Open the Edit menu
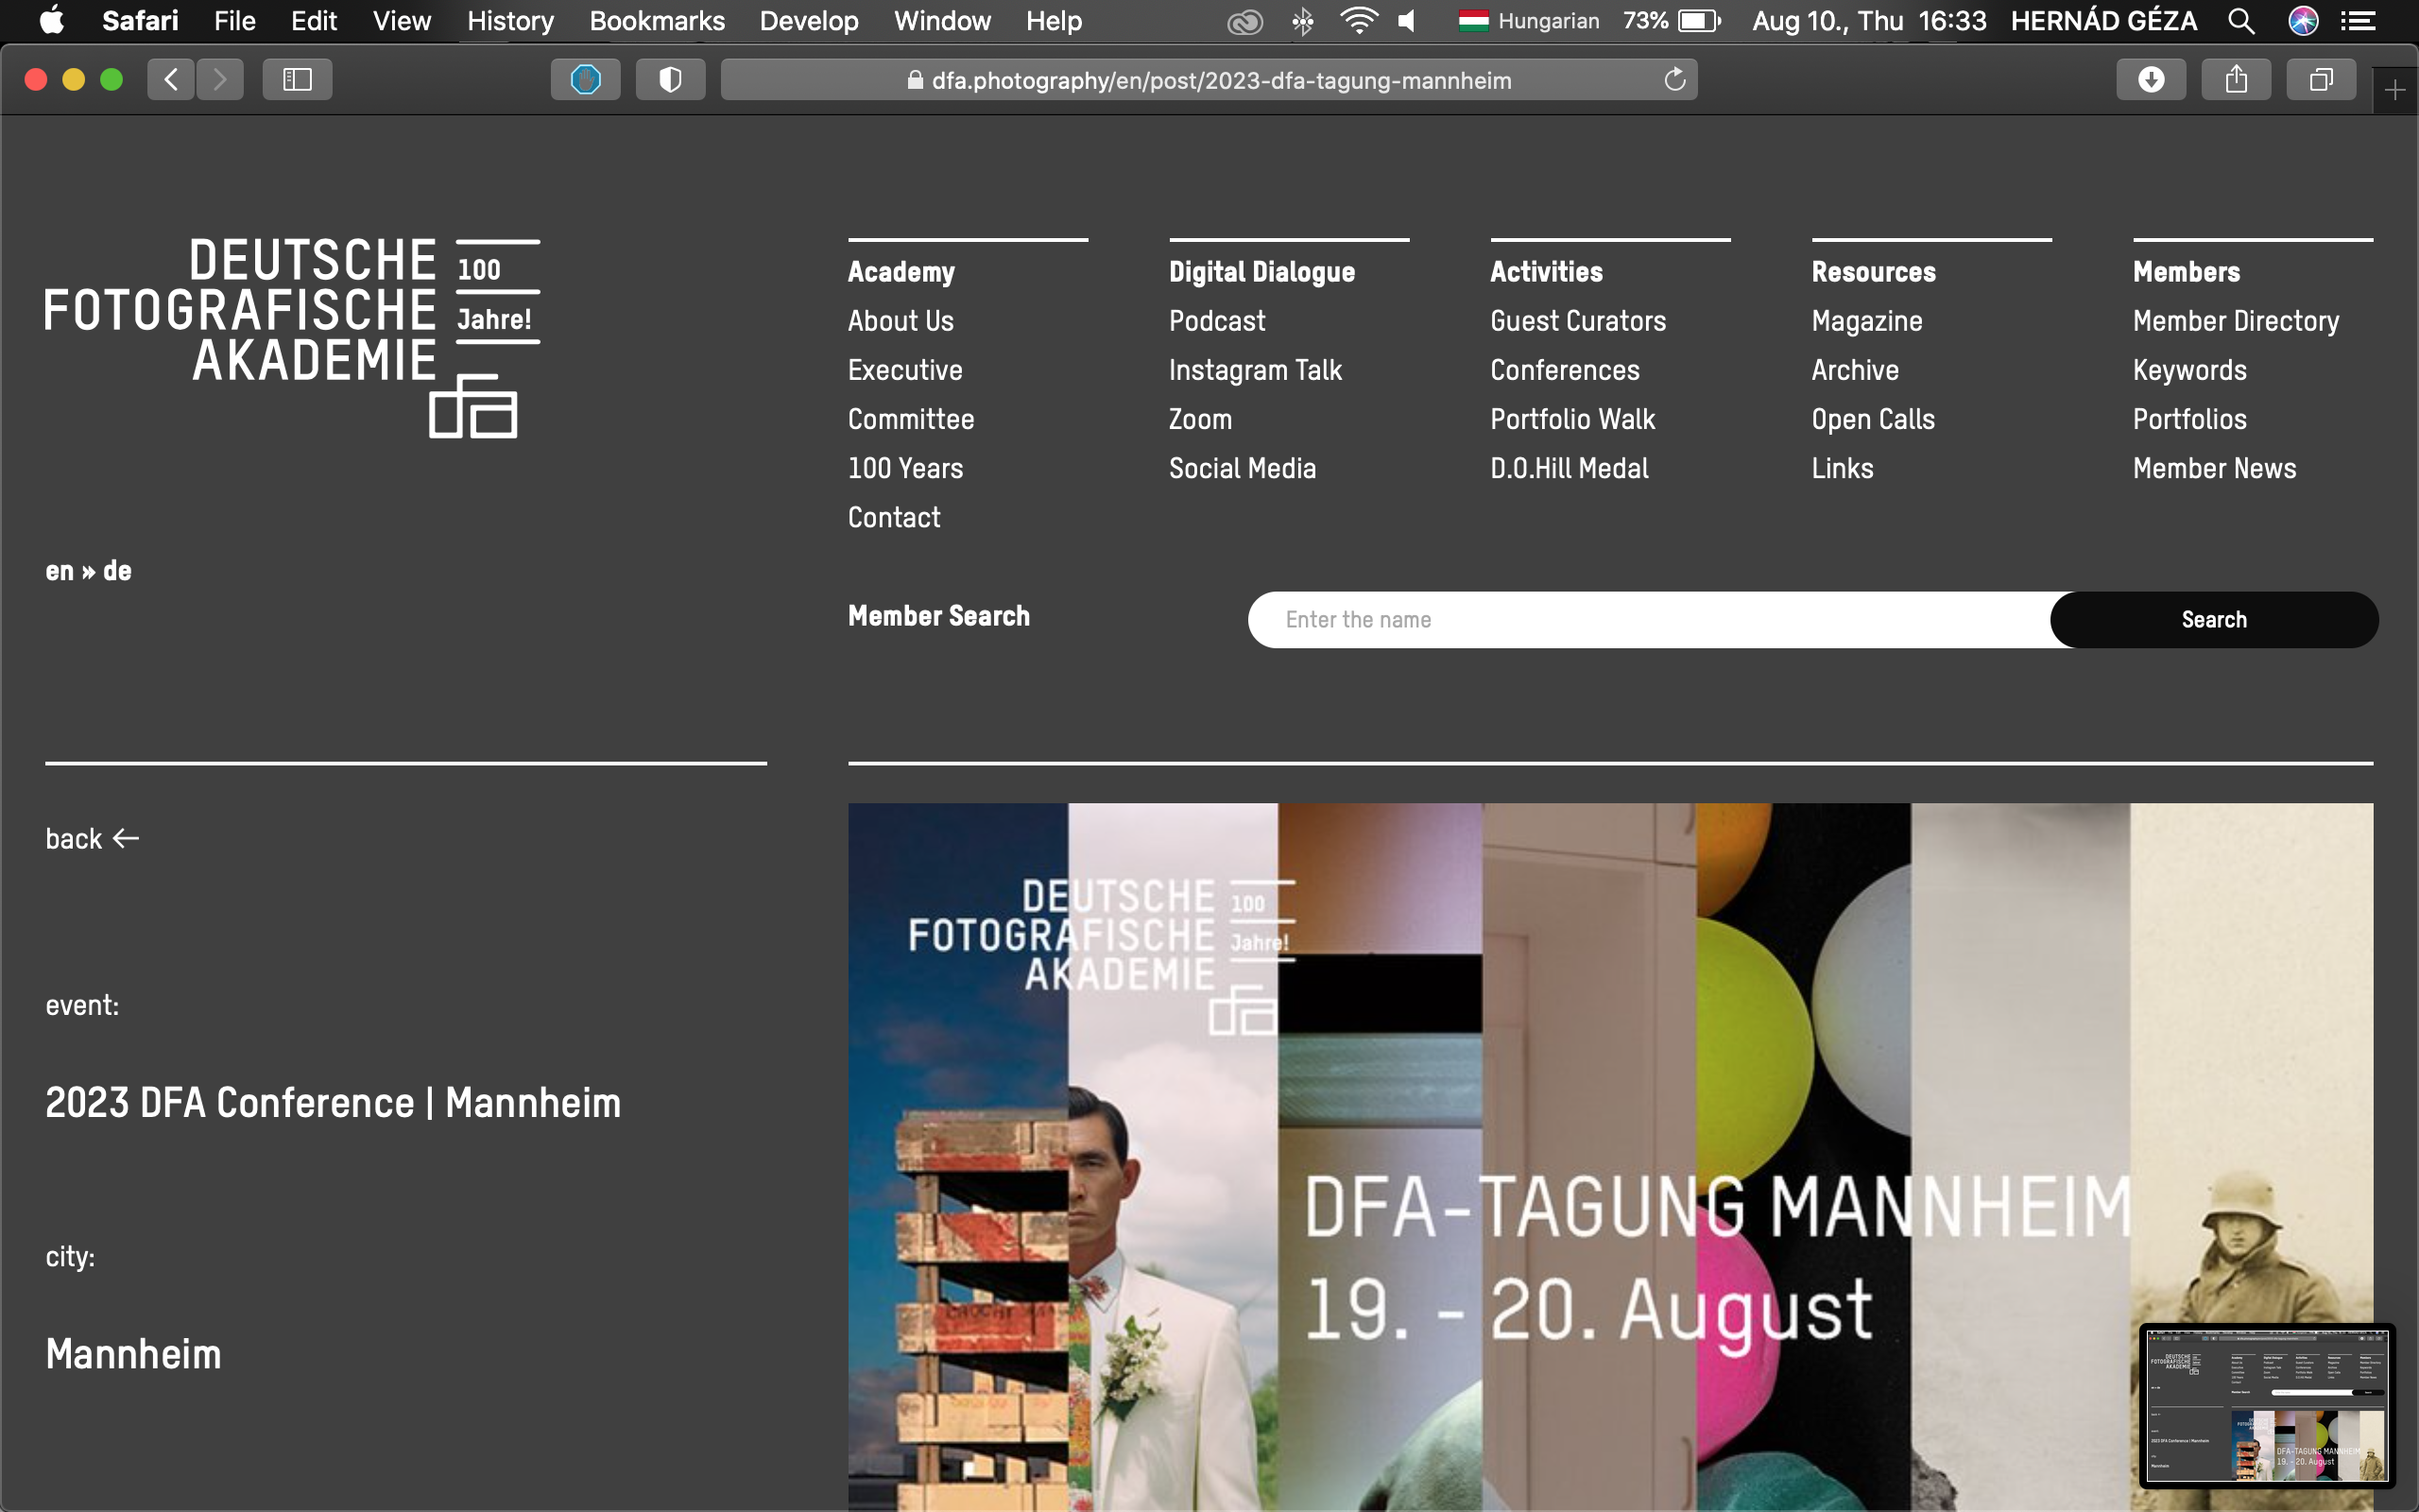The image size is (2419, 1512). click(x=314, y=21)
